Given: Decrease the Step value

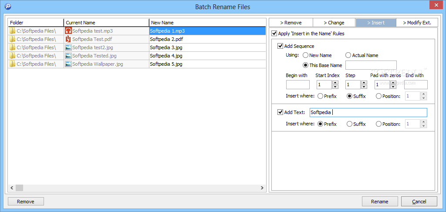Looking at the screenshot, I should (364, 87).
